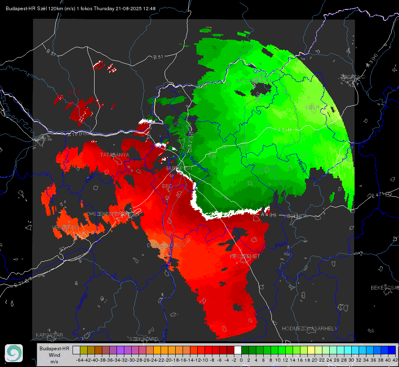
Task: Click the '-38' legend value
Action: pos(102,360)
